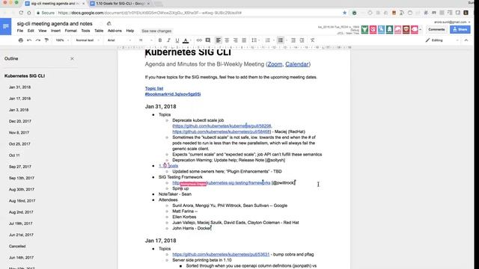Open the Comments button
This screenshot has height=269, width=479.
[x=436, y=30]
